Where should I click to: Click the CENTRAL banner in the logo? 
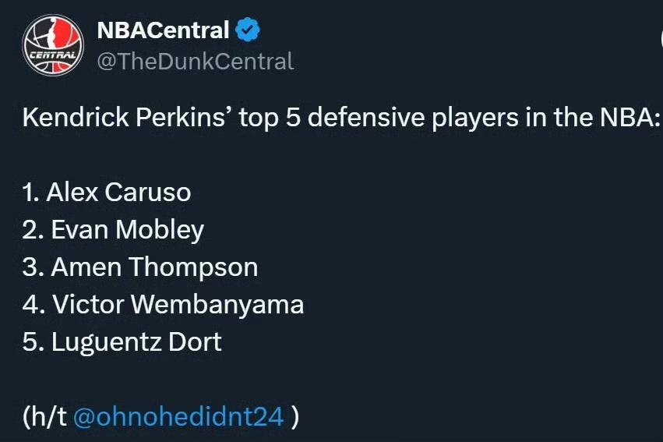click(x=53, y=55)
